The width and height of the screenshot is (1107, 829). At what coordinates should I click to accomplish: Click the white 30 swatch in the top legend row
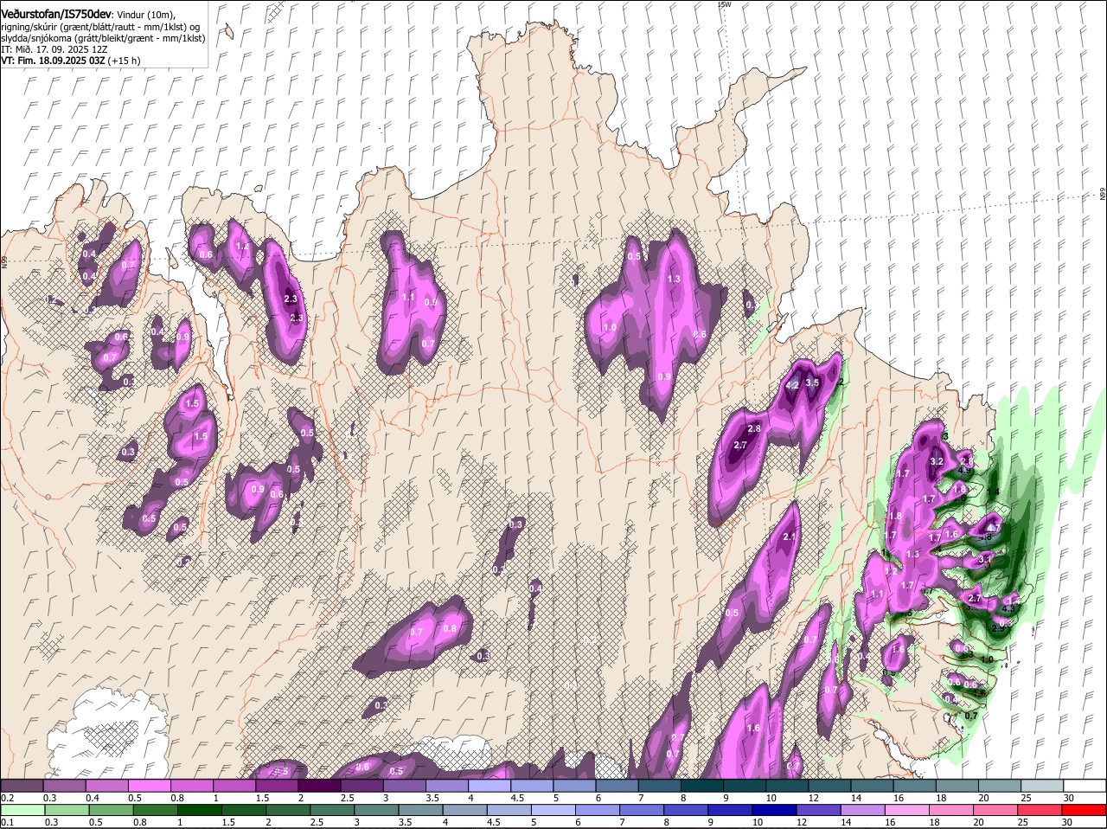pyautogui.click(x=1085, y=786)
